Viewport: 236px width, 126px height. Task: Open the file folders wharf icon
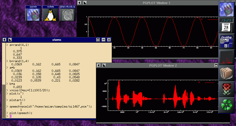point(226,73)
